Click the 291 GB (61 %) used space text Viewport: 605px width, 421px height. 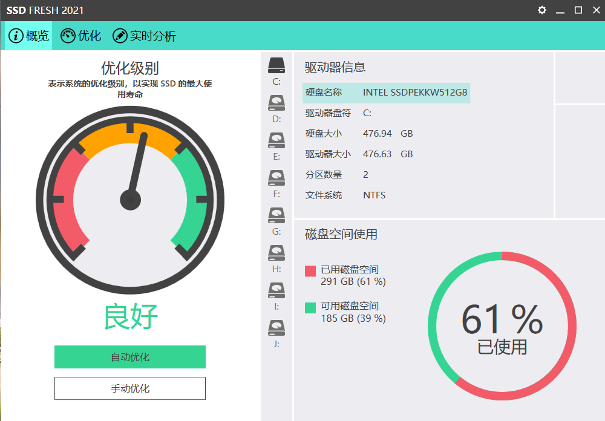click(353, 281)
